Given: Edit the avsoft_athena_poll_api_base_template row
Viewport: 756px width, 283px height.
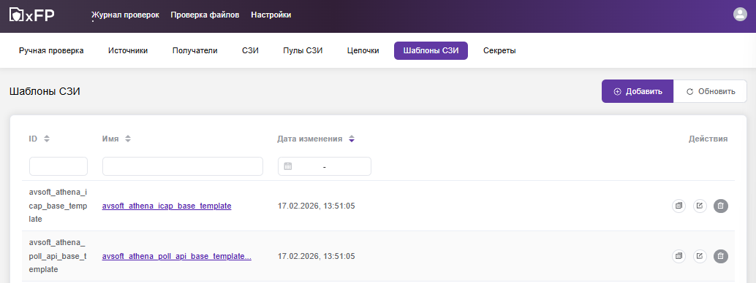Looking at the screenshot, I should (x=700, y=256).
